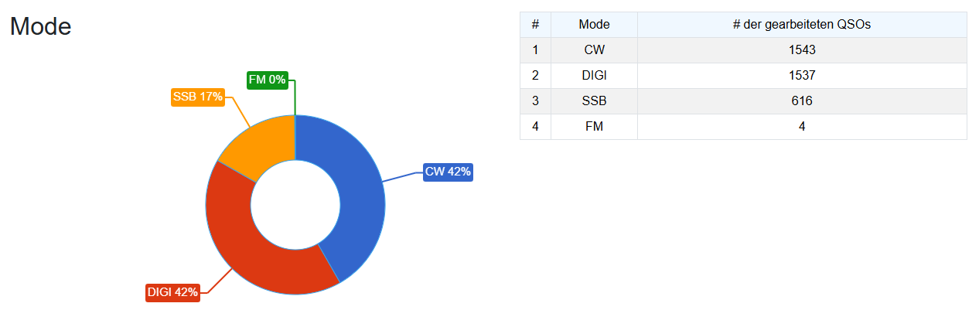979x310 pixels.
Task: Select the FM 0% chart label
Action: click(268, 80)
